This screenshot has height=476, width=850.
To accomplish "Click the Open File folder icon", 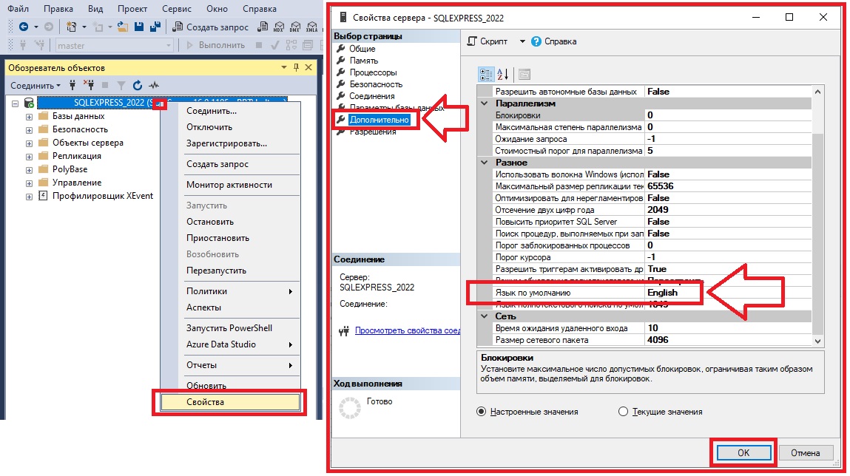I will point(123,27).
